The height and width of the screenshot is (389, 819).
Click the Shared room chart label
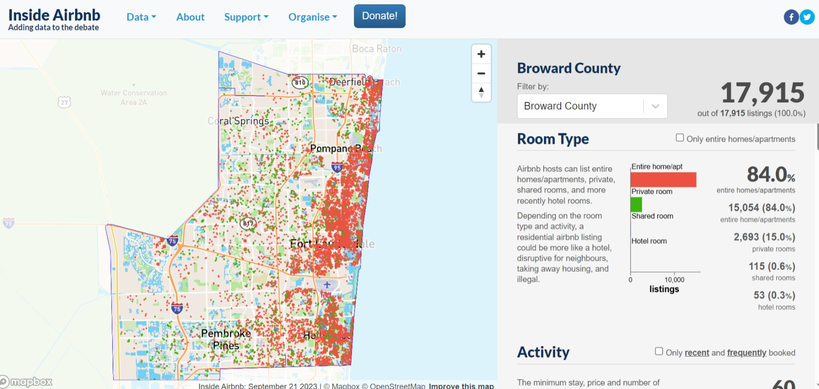[x=652, y=216]
